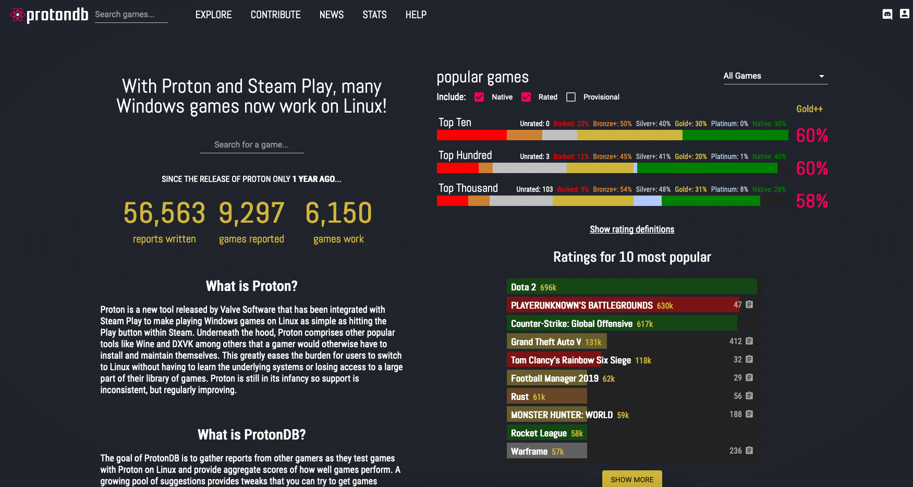Click the Gold++ column label

click(809, 109)
